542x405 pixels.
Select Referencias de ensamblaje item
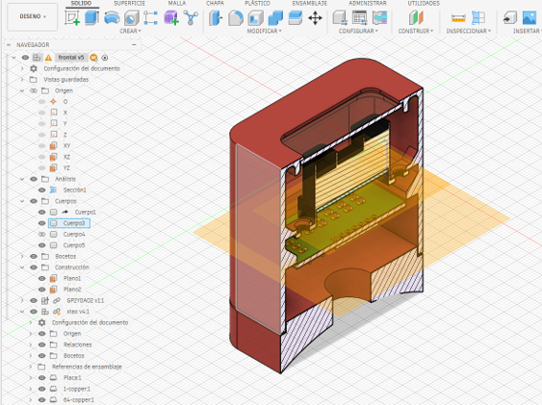(87, 367)
